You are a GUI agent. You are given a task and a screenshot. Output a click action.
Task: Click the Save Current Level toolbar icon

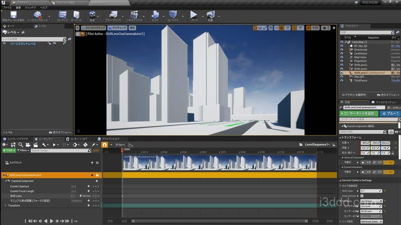click(x=13, y=15)
